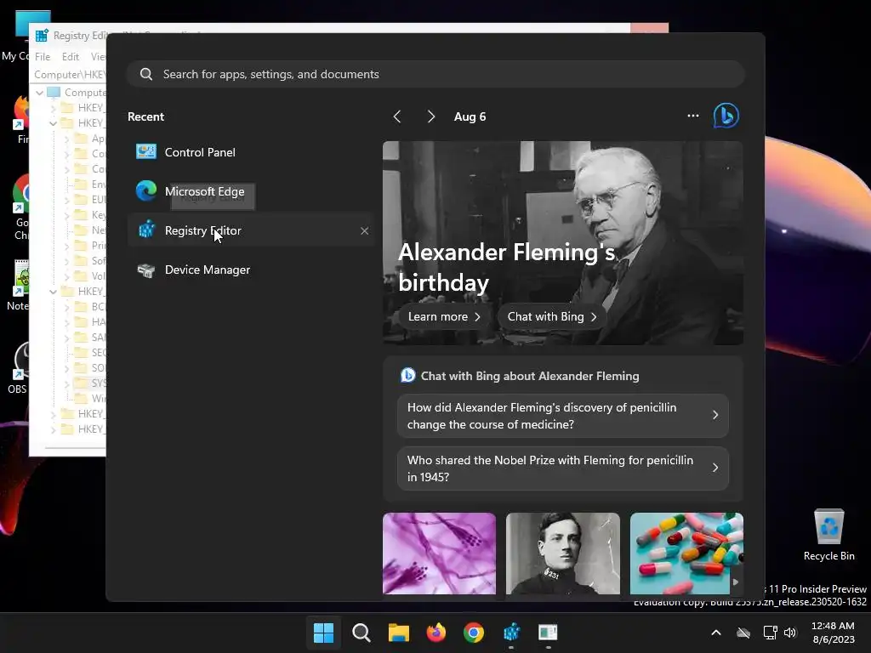Click the Windows Start button
871x653 pixels.
click(x=323, y=633)
